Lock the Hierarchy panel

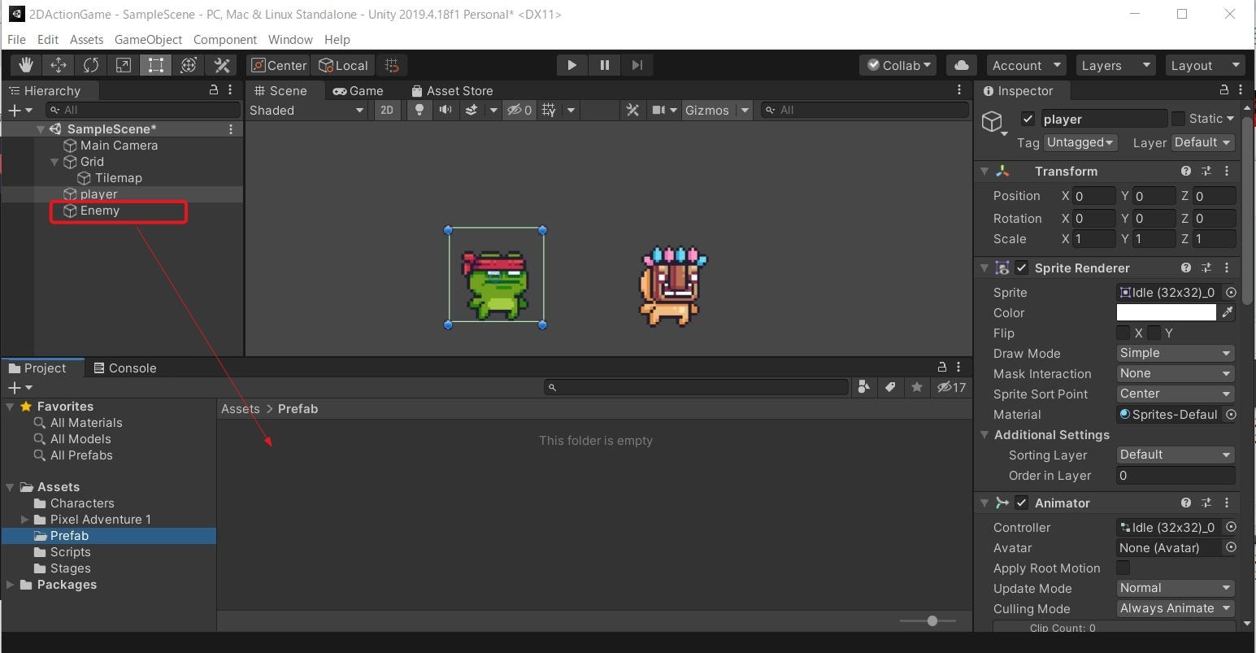(x=214, y=90)
